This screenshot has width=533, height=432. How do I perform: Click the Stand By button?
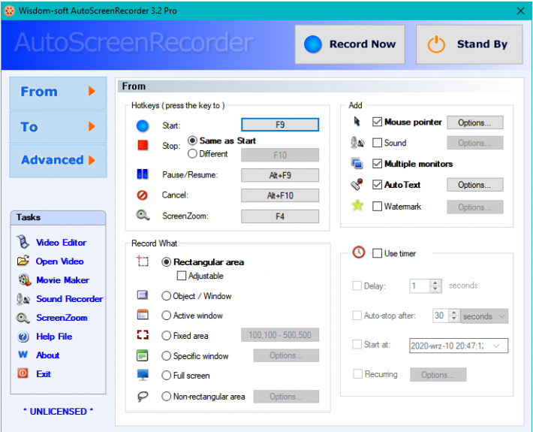click(469, 44)
